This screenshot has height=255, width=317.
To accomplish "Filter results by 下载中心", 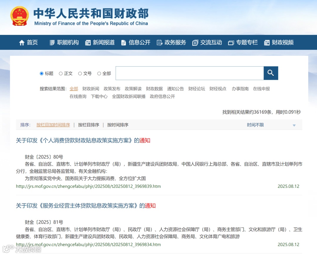I will coord(99,96).
